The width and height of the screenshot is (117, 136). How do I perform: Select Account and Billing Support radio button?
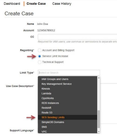click(x=39, y=50)
